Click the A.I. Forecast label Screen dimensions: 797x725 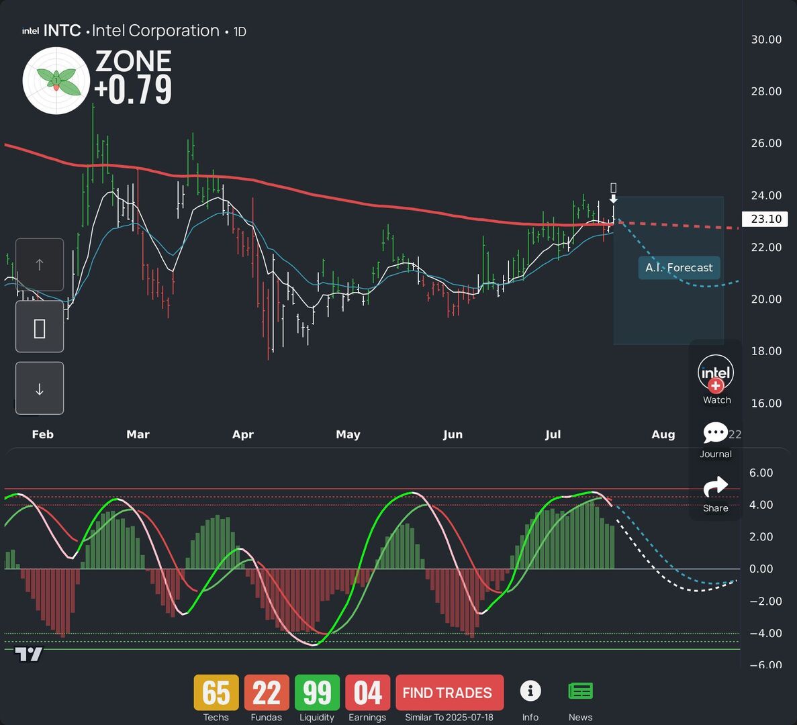pos(679,268)
